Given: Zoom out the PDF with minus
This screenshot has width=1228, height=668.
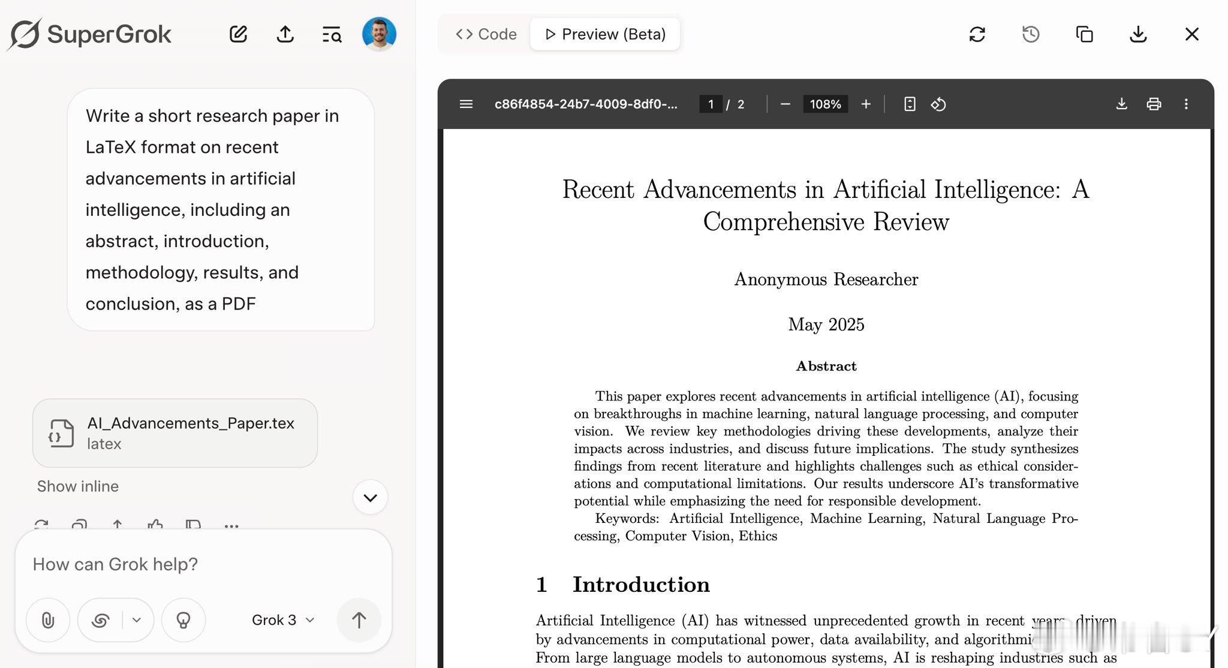Looking at the screenshot, I should pos(785,104).
